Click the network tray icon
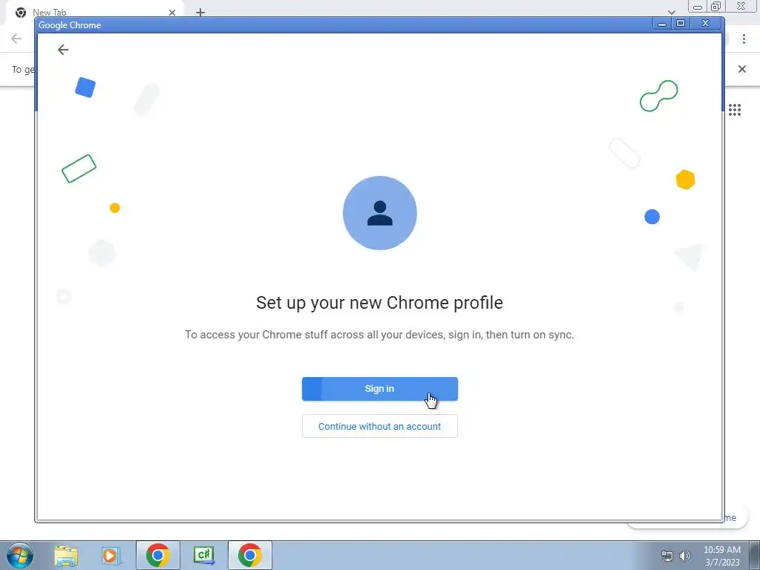Image resolution: width=760 pixels, height=570 pixels. (x=667, y=556)
